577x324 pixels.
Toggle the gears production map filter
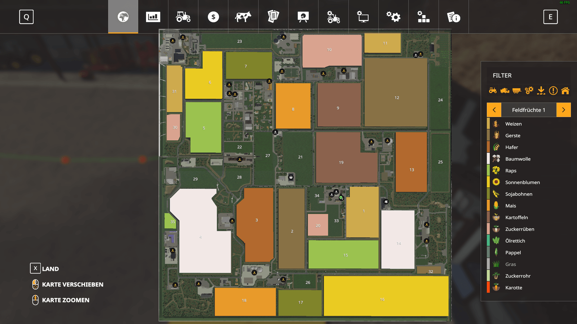pyautogui.click(x=529, y=90)
